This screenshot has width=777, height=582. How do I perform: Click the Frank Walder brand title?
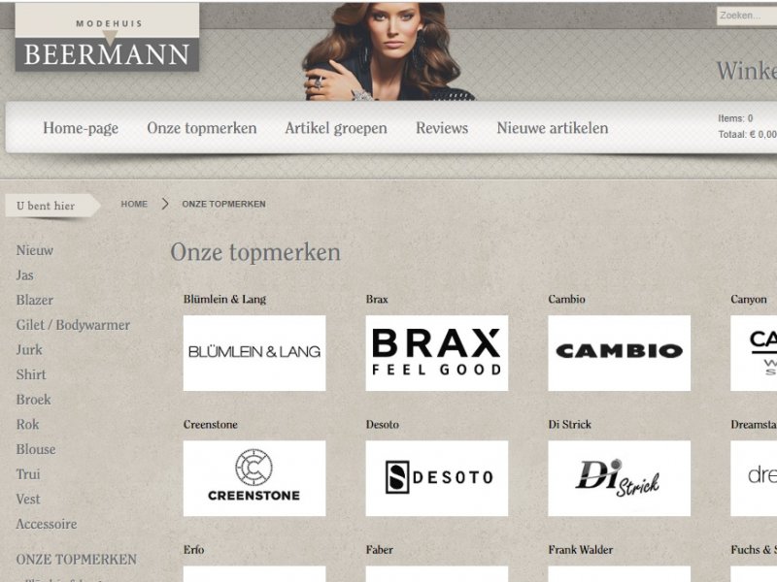580,550
